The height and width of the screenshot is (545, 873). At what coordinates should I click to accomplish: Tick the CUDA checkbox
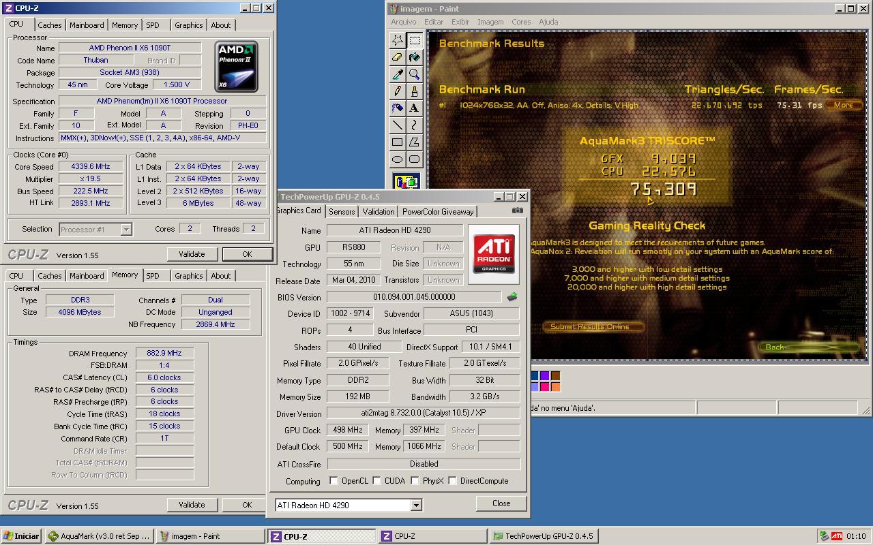(x=376, y=481)
